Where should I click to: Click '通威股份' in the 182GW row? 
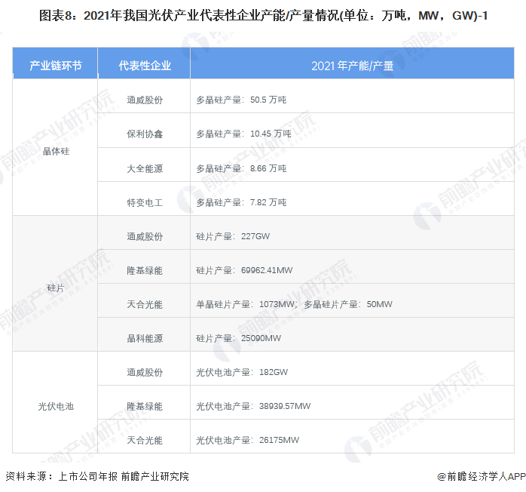[145, 373]
